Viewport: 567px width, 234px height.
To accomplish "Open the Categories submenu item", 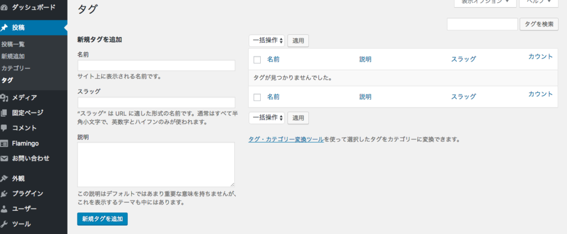I will [x=16, y=68].
